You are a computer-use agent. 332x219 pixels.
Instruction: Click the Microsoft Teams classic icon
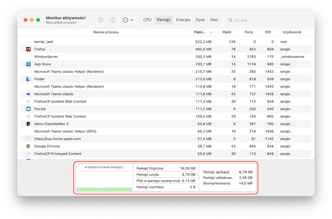[x=28, y=94]
